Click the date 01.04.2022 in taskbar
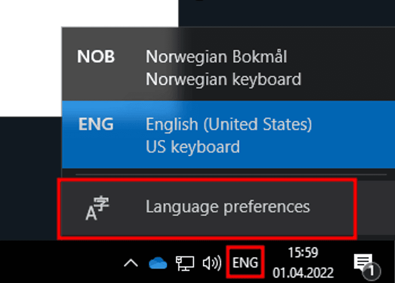This screenshot has width=395, height=283. pos(303,273)
